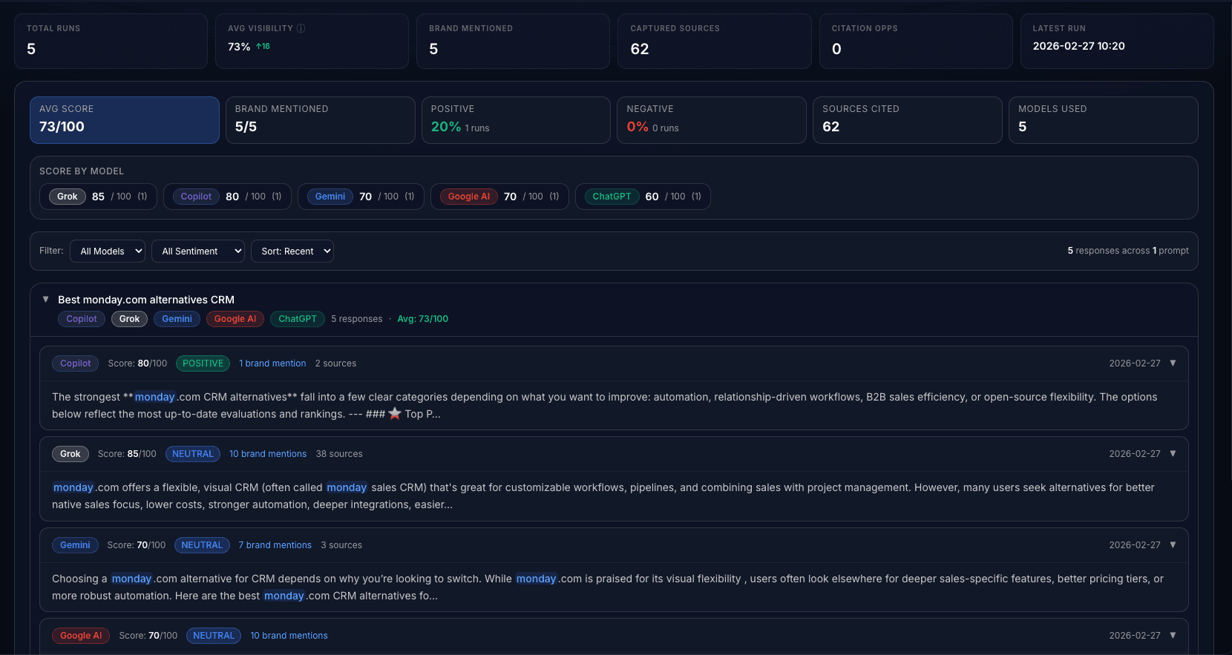This screenshot has width=1232, height=655.
Task: Select the POSITIVE 20% stat card
Action: (x=516, y=119)
